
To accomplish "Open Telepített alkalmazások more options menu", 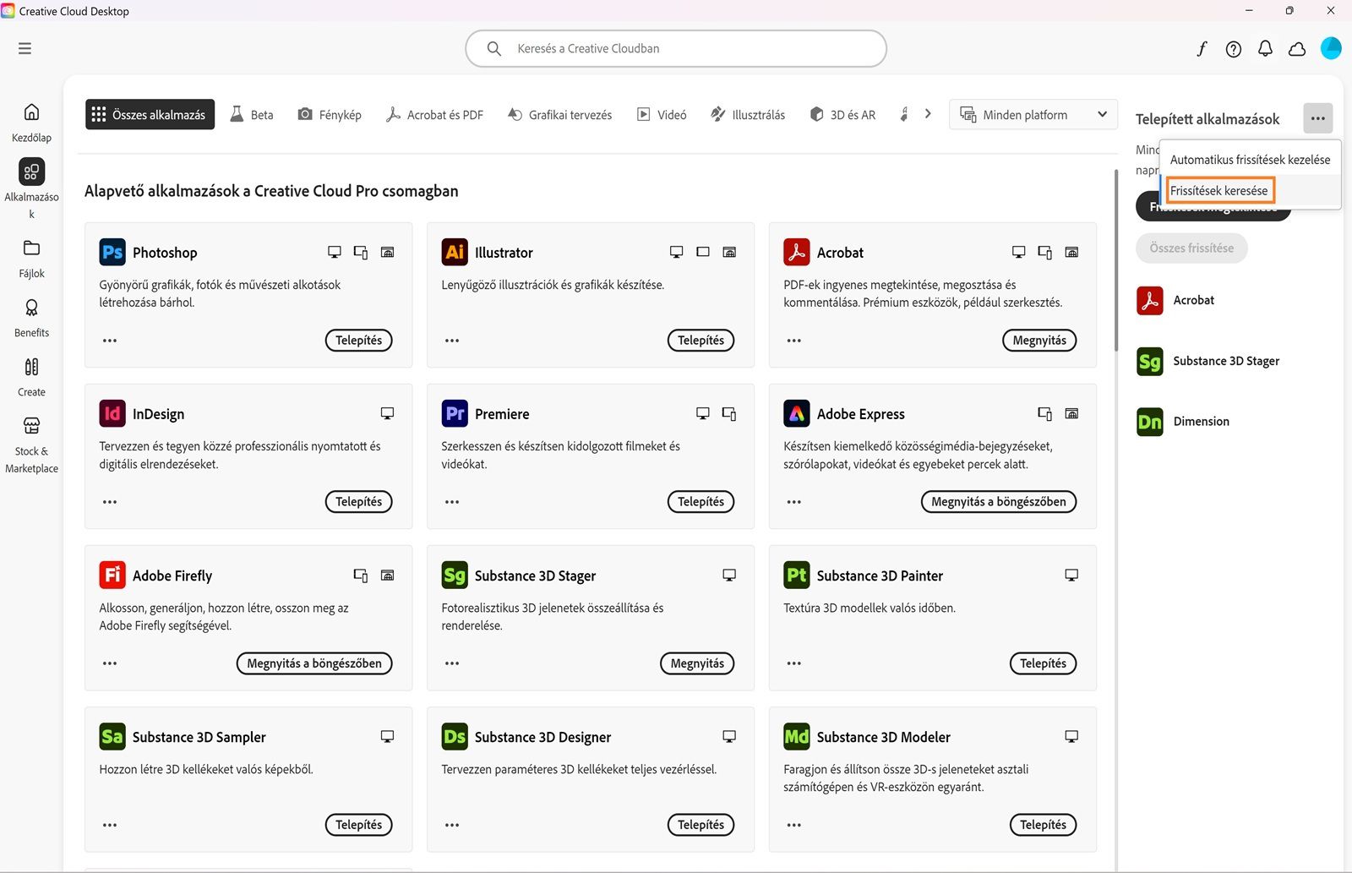I will tap(1317, 118).
